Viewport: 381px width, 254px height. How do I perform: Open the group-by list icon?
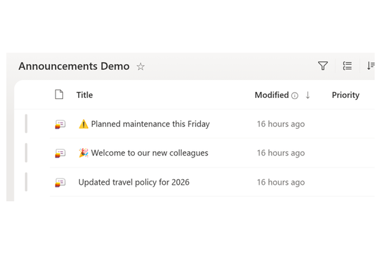347,65
